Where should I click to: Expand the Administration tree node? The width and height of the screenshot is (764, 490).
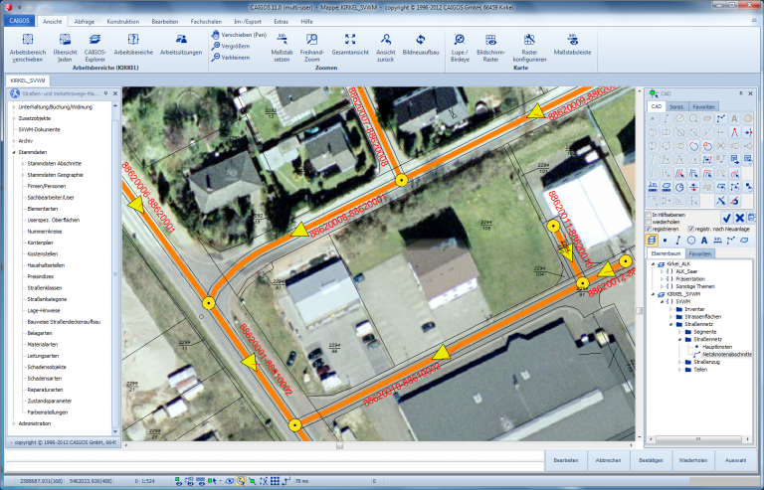tap(14, 422)
